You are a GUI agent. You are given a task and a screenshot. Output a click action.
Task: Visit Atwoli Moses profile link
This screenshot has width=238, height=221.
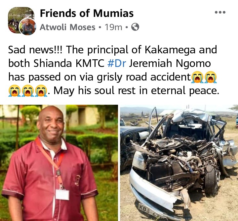pos(67,27)
